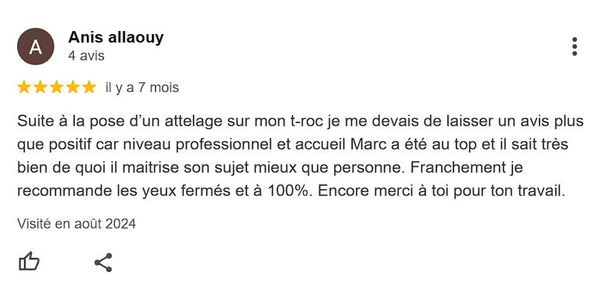Image resolution: width=605 pixels, height=299 pixels.
Task: Like the review with thumbs-up icon
Action: tap(29, 262)
